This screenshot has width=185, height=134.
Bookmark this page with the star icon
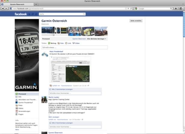click(126, 8)
